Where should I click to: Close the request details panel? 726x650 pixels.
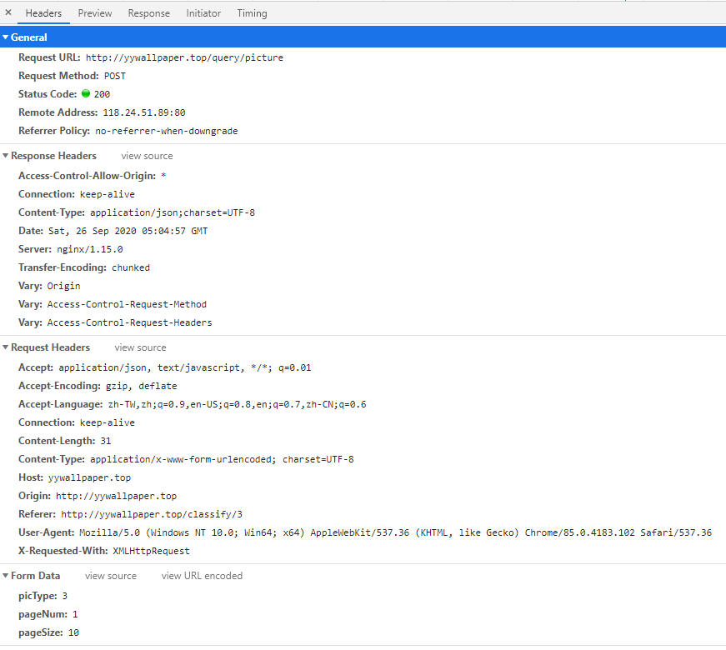point(8,12)
